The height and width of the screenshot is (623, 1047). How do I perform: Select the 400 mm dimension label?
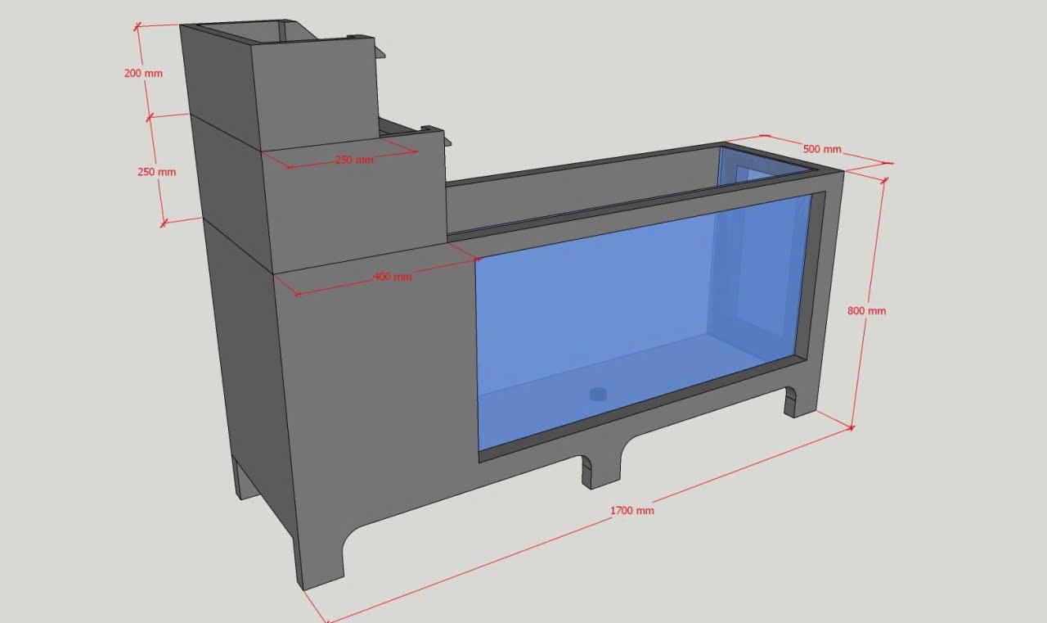[393, 277]
